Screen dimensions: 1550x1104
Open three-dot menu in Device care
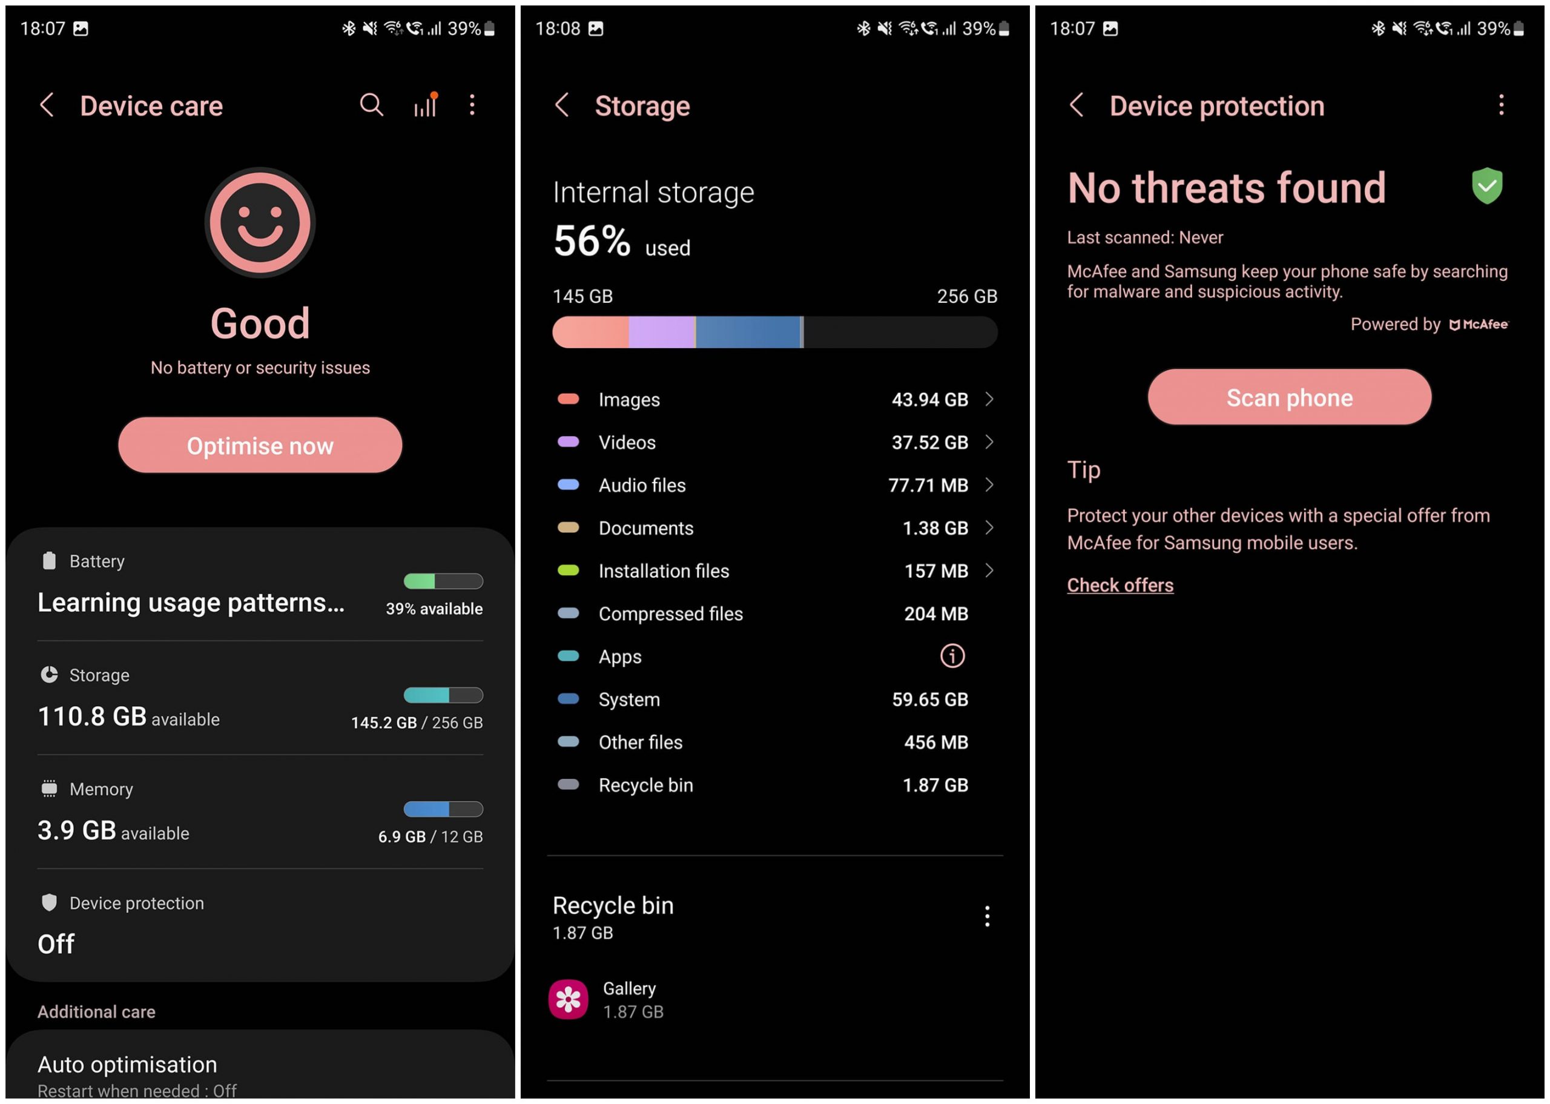point(474,105)
